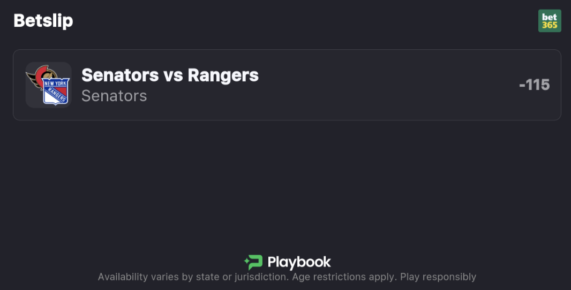The height and width of the screenshot is (290, 571).
Task: Click the 'Age restrictions apply' notice
Action: [342, 277]
